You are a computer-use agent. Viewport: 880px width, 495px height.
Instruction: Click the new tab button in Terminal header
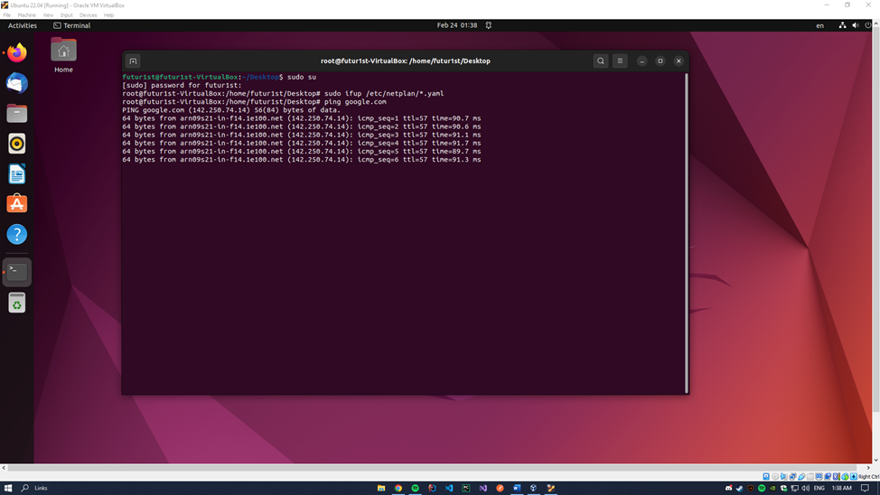click(133, 61)
